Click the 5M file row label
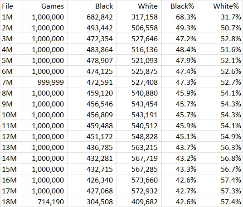 click(x=12, y=60)
